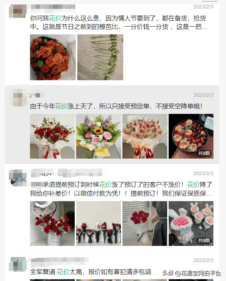This screenshot has width=226, height=281.
Task: Open post 全军复诵:花价太高
Action: pos(91,272)
